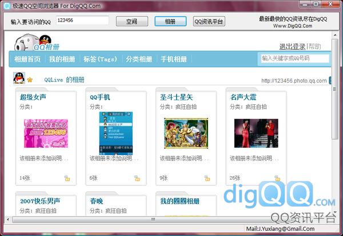Click the 6张 photo count
The width and height of the screenshot is (343, 236).
(x=93, y=178)
